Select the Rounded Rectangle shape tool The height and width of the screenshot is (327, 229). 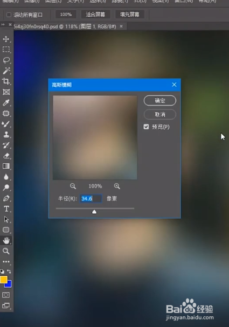point(6,229)
